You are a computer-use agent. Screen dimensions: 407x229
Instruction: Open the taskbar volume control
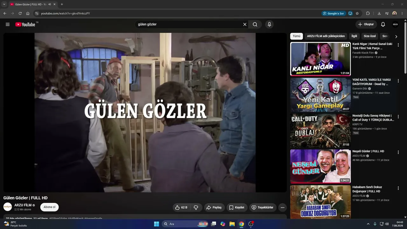[387, 224]
